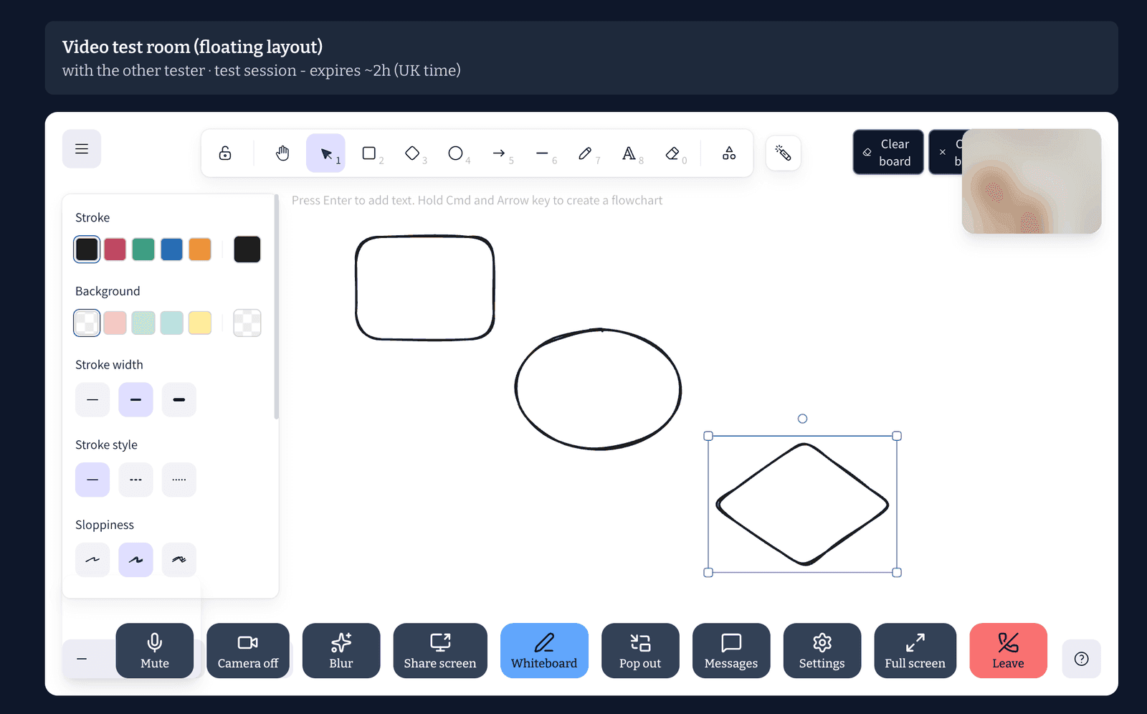Click the laser pointer button

point(784,153)
